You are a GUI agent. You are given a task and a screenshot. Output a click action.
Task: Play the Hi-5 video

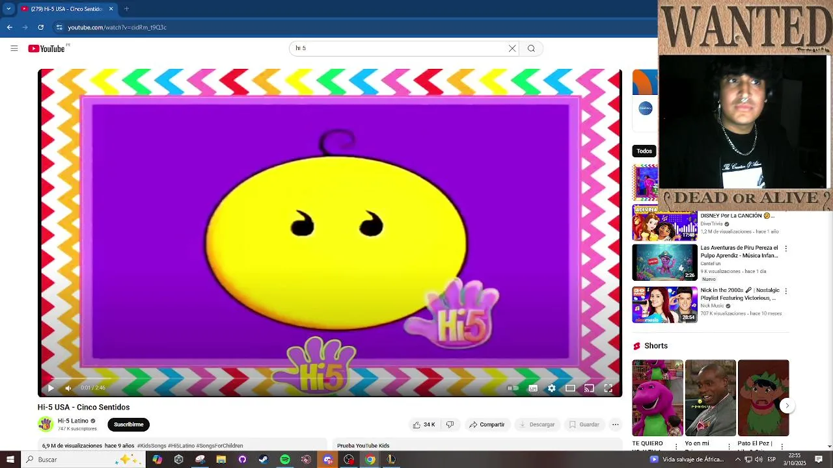51,388
